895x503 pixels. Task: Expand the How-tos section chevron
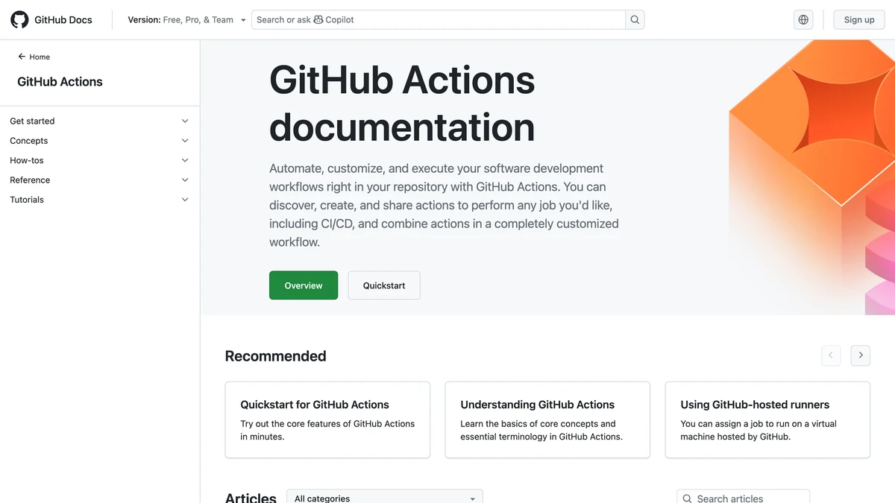point(185,160)
